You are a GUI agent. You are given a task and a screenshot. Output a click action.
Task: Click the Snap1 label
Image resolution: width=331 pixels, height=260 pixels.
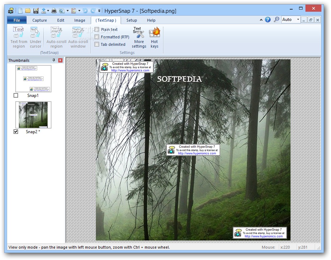[33, 96]
